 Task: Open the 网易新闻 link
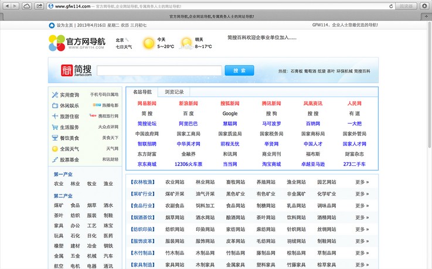(x=147, y=104)
